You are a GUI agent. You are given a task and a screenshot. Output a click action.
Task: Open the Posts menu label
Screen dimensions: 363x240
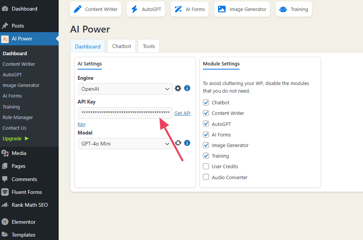pos(18,26)
